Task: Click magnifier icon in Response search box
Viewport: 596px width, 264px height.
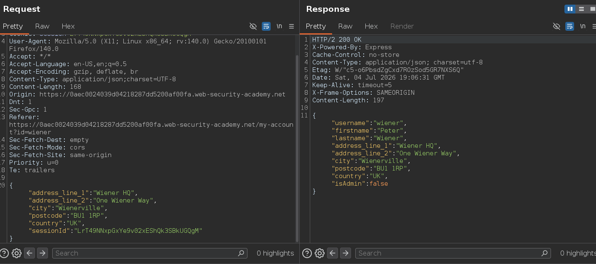Action: [x=544, y=253]
